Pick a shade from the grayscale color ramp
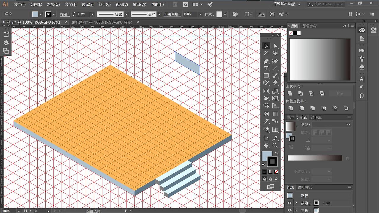This screenshot has height=213, width=379. tap(320, 59)
